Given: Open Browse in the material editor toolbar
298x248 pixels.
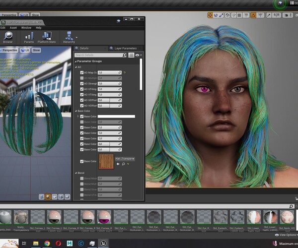Looking at the screenshot, I should click(x=8, y=37).
